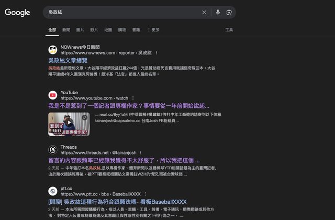Open the 工具 search tools
335x220 pixels.
tap(229, 30)
